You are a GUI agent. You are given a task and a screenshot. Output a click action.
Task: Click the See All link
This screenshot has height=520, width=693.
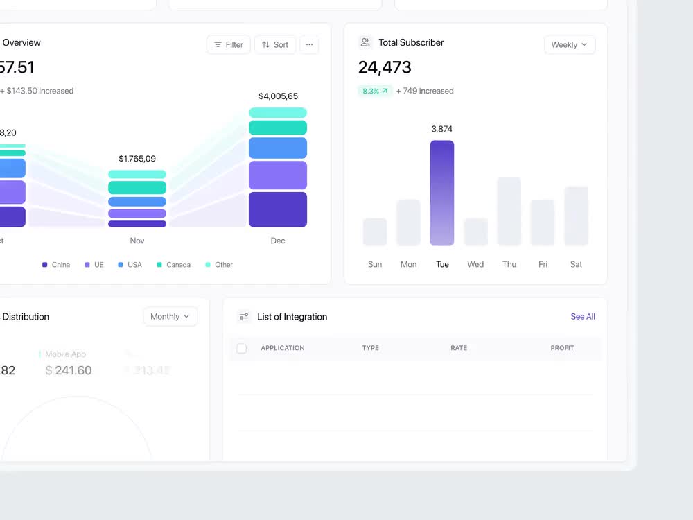[x=583, y=317]
